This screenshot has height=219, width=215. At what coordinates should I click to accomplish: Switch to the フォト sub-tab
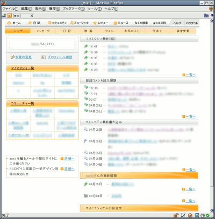point(109,31)
